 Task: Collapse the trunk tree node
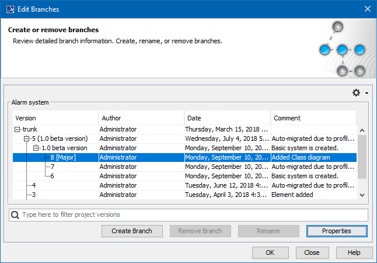[18, 129]
